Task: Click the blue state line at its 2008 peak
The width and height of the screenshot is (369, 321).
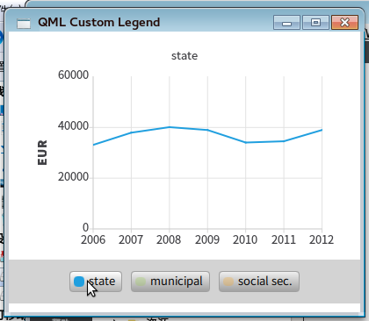Action: click(x=170, y=127)
